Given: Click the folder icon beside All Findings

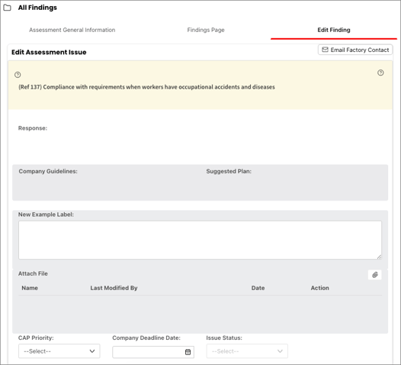Looking at the screenshot, I should 7,8.
